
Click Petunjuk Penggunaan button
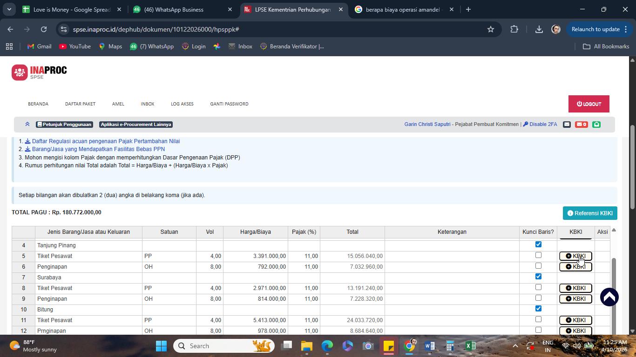pyautogui.click(x=64, y=124)
